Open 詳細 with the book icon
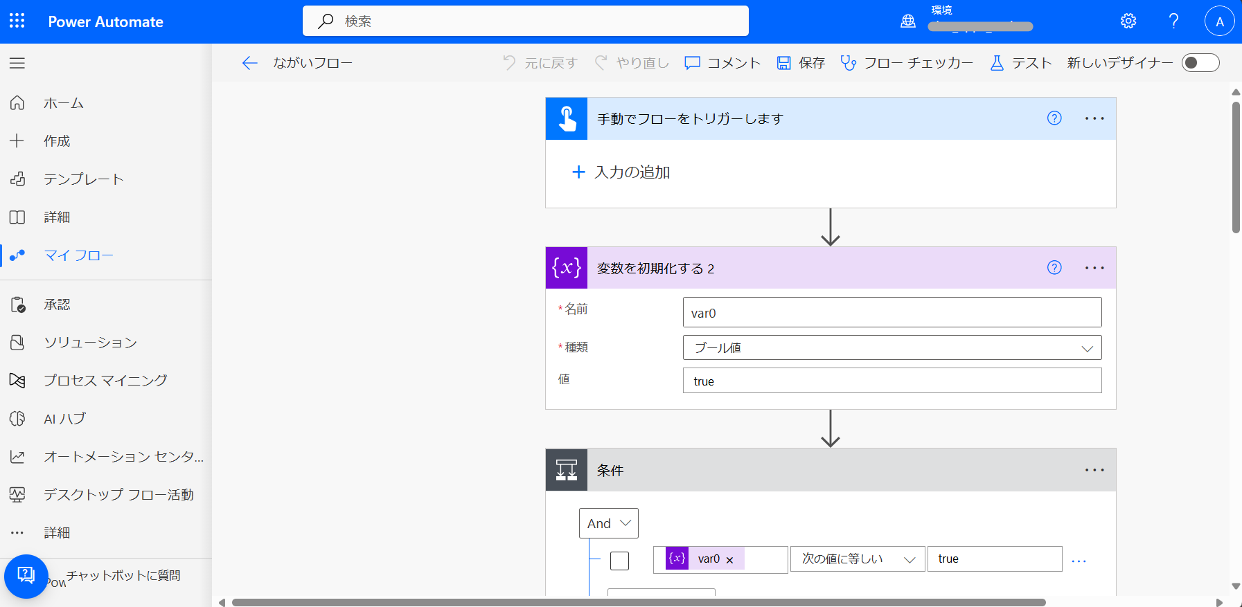This screenshot has width=1242, height=607. [x=17, y=217]
